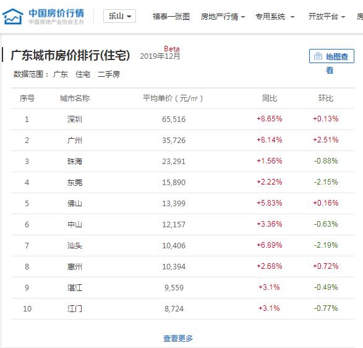The height and width of the screenshot is (348, 363).
Task: Click the price value 9,559
Action: [174, 288]
